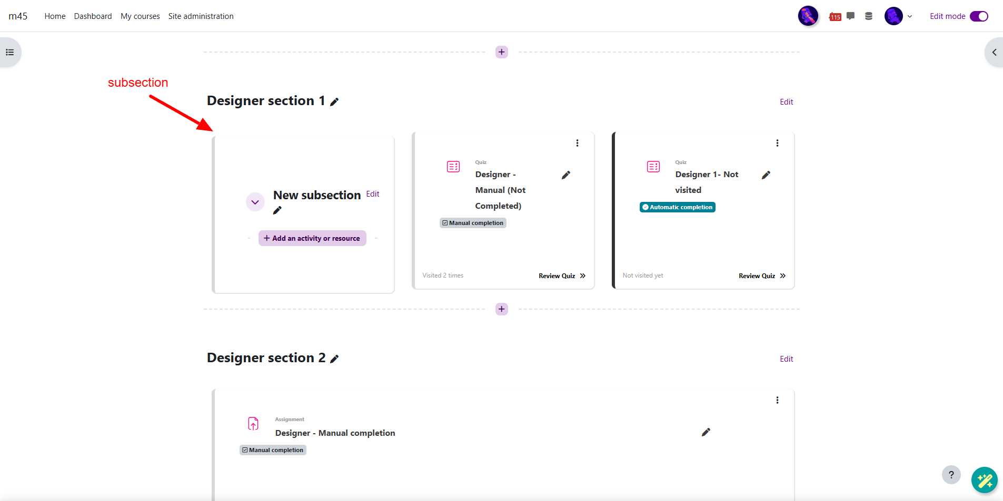
Task: Rename Designer section 1 using pencil icon
Action: click(334, 102)
